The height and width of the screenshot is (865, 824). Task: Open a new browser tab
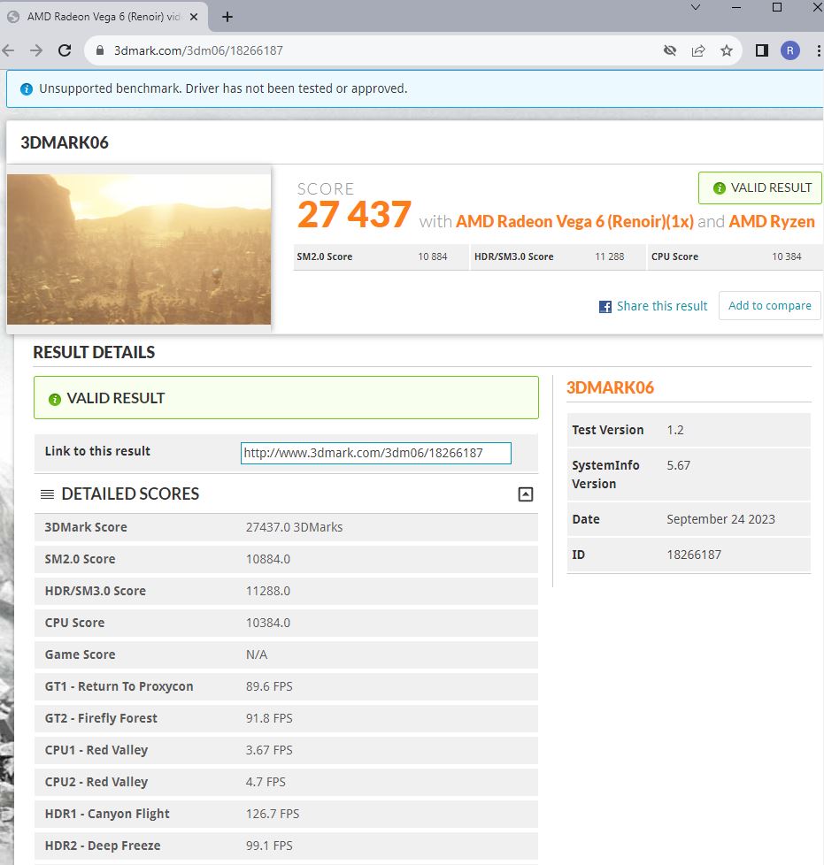point(227,17)
